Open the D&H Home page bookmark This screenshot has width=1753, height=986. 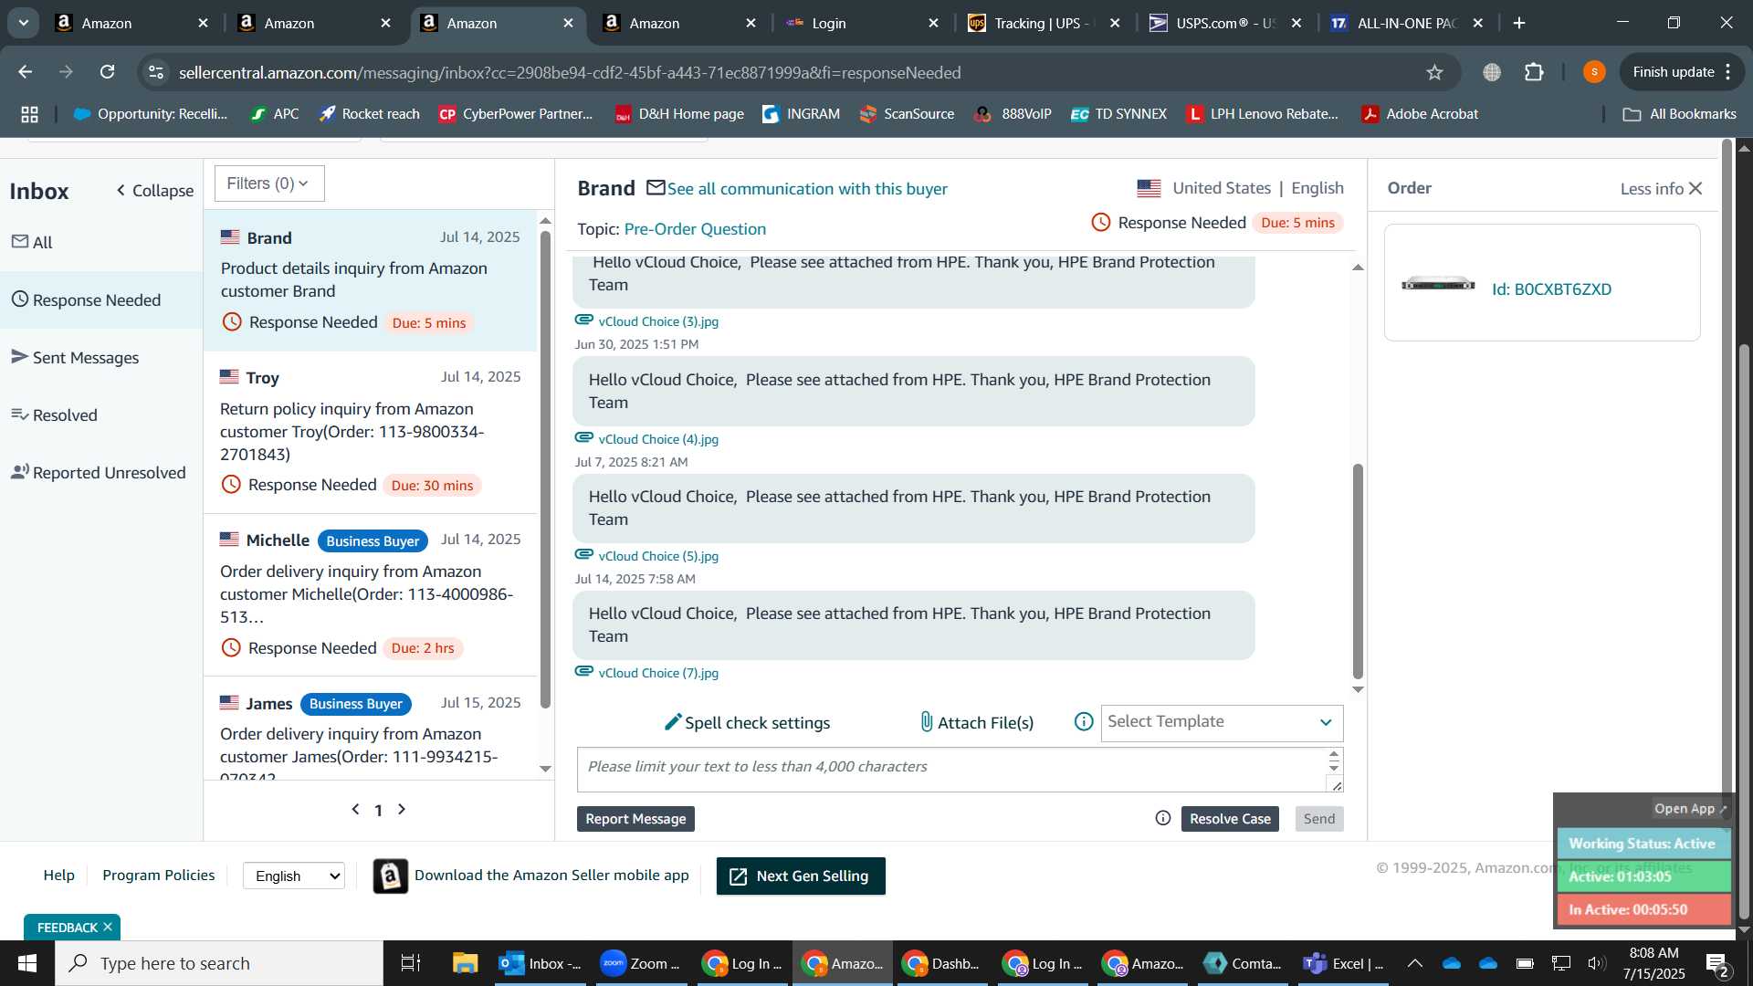[679, 114]
